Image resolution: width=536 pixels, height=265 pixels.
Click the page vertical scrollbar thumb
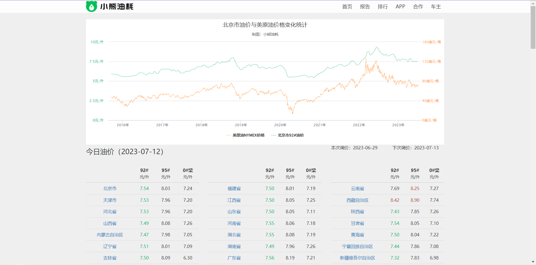coord(533,27)
